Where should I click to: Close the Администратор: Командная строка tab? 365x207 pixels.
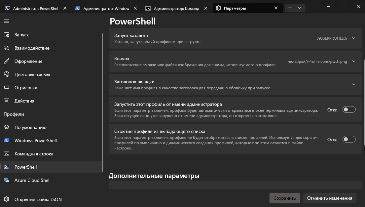(205, 8)
